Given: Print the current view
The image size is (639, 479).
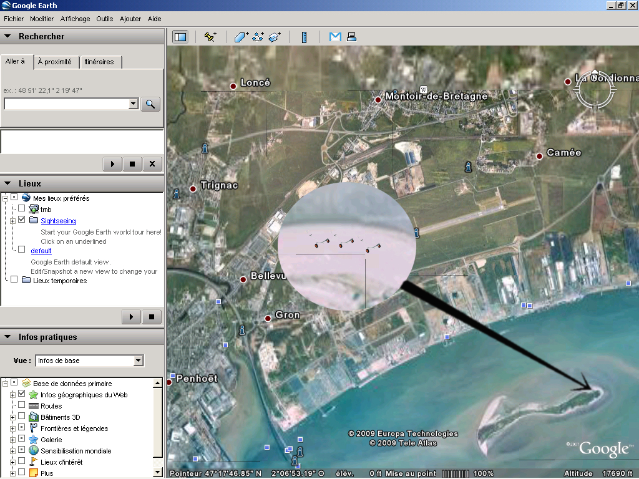Looking at the screenshot, I should point(351,37).
